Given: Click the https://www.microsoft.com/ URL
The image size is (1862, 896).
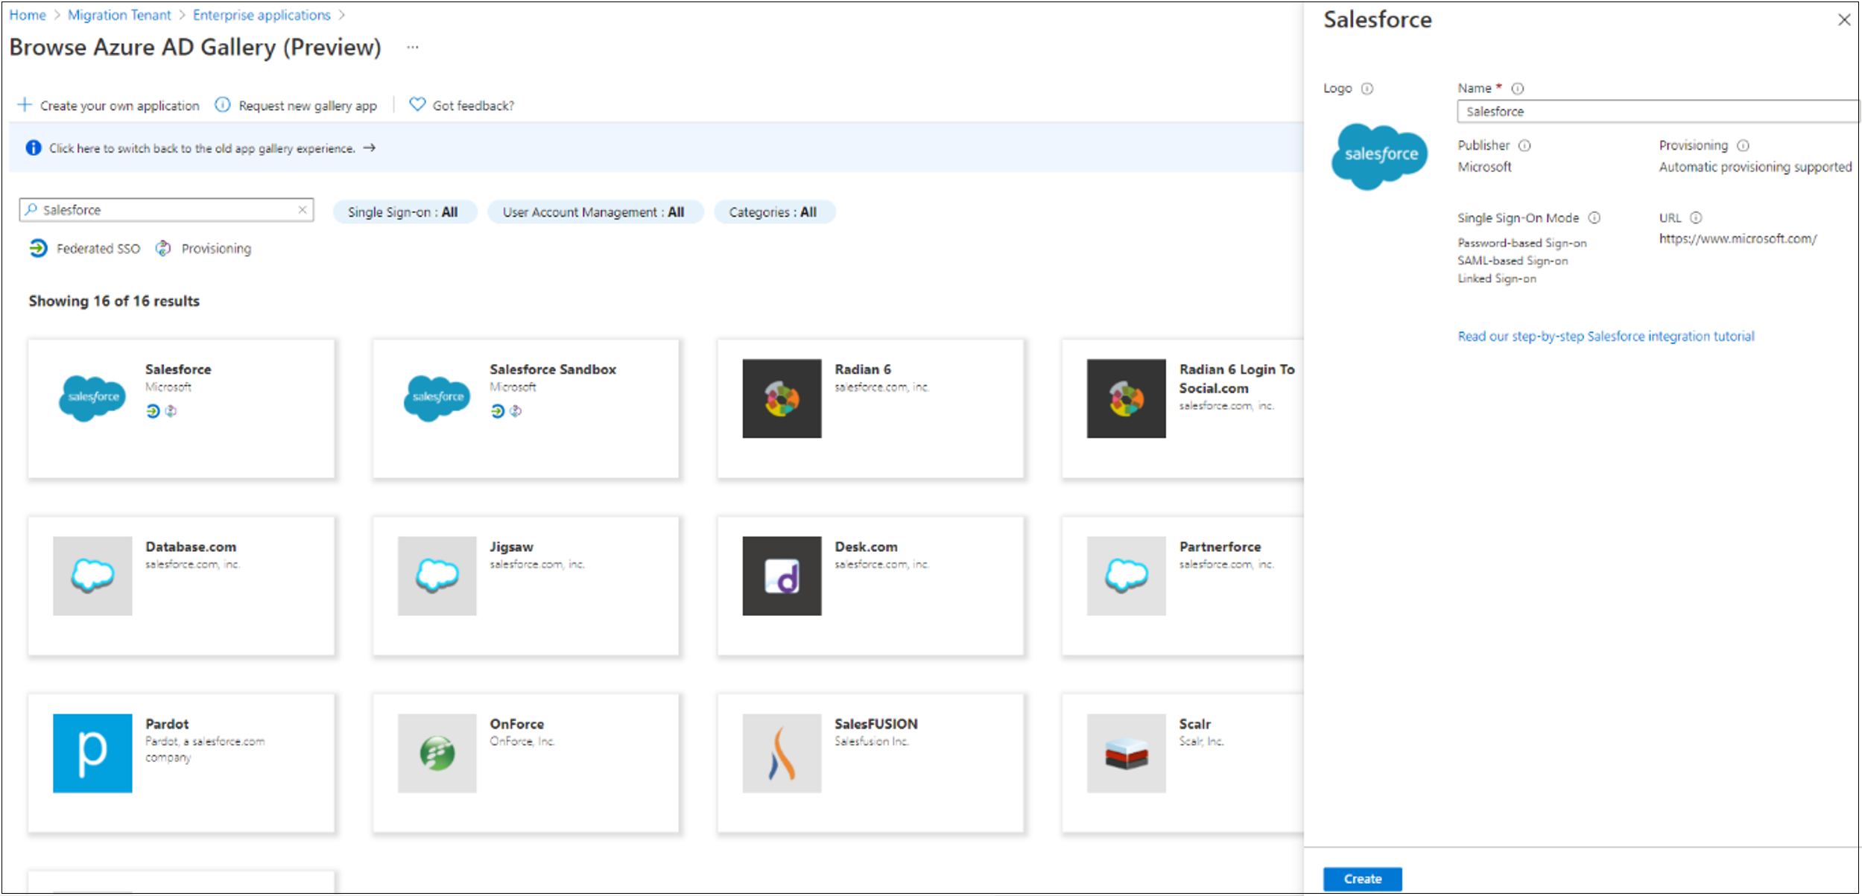Looking at the screenshot, I should tap(1738, 238).
